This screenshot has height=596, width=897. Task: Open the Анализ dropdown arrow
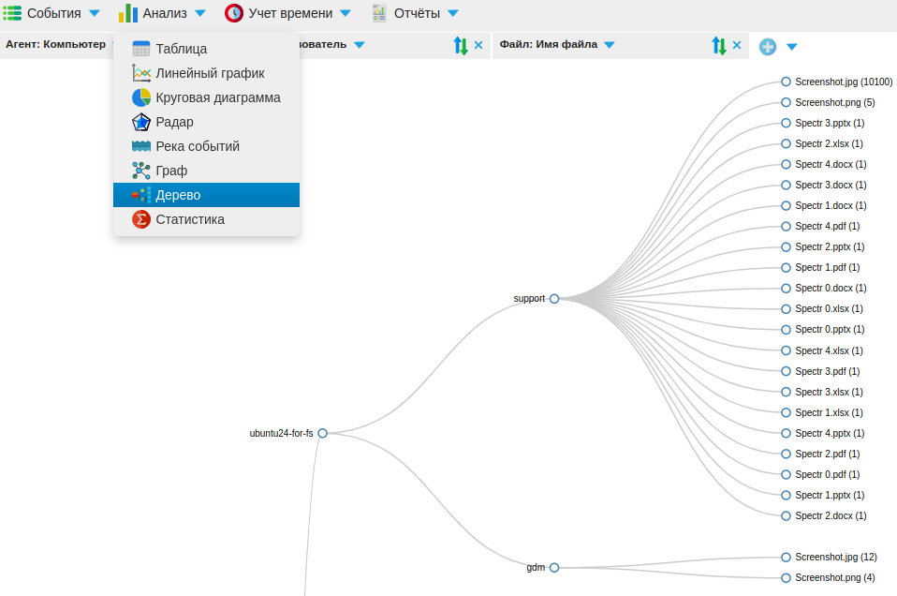coord(200,13)
